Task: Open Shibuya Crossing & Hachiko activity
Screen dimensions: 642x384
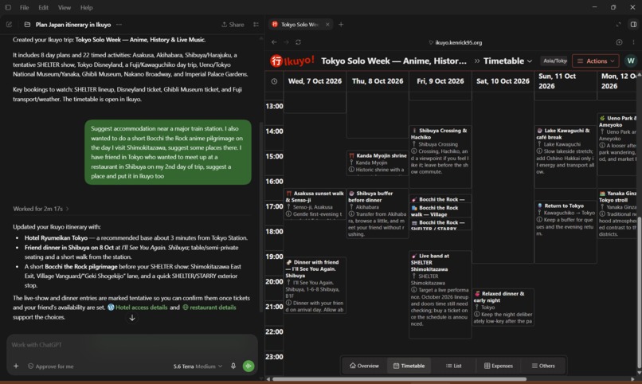Action: pos(440,157)
